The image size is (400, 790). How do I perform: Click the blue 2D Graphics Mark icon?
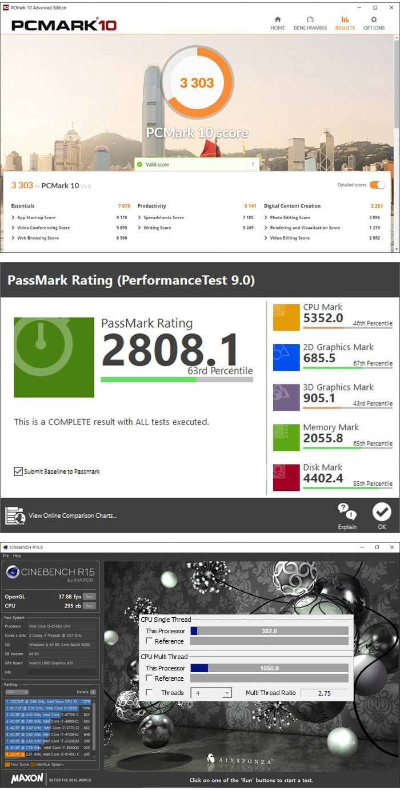tap(286, 358)
